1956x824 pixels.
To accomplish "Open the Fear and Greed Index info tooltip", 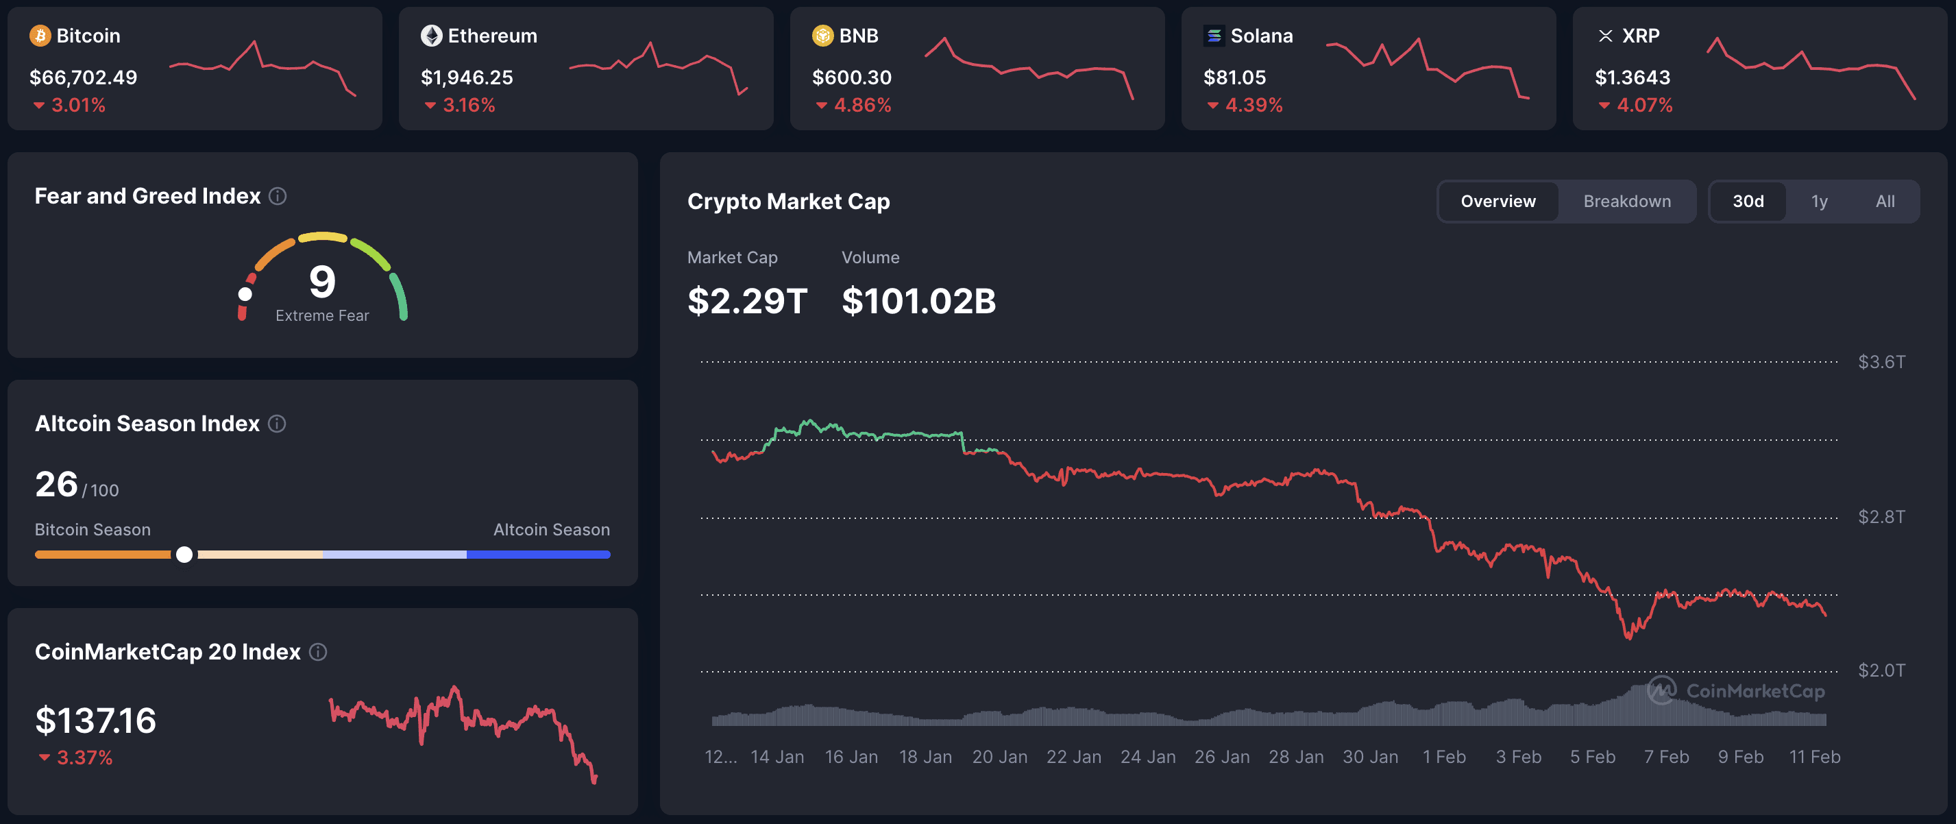I will pyautogui.click(x=278, y=196).
